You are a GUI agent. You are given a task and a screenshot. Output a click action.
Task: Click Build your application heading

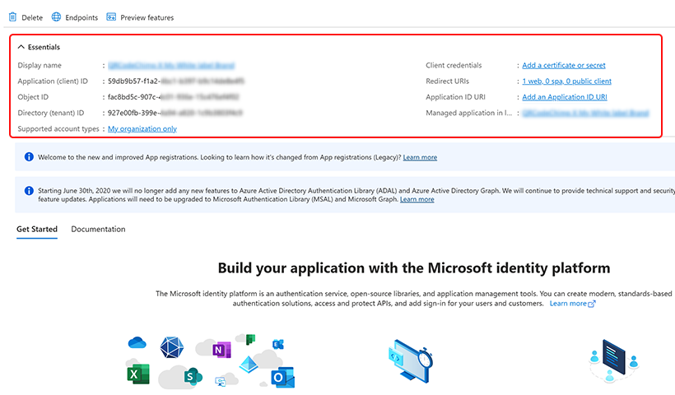tap(414, 268)
